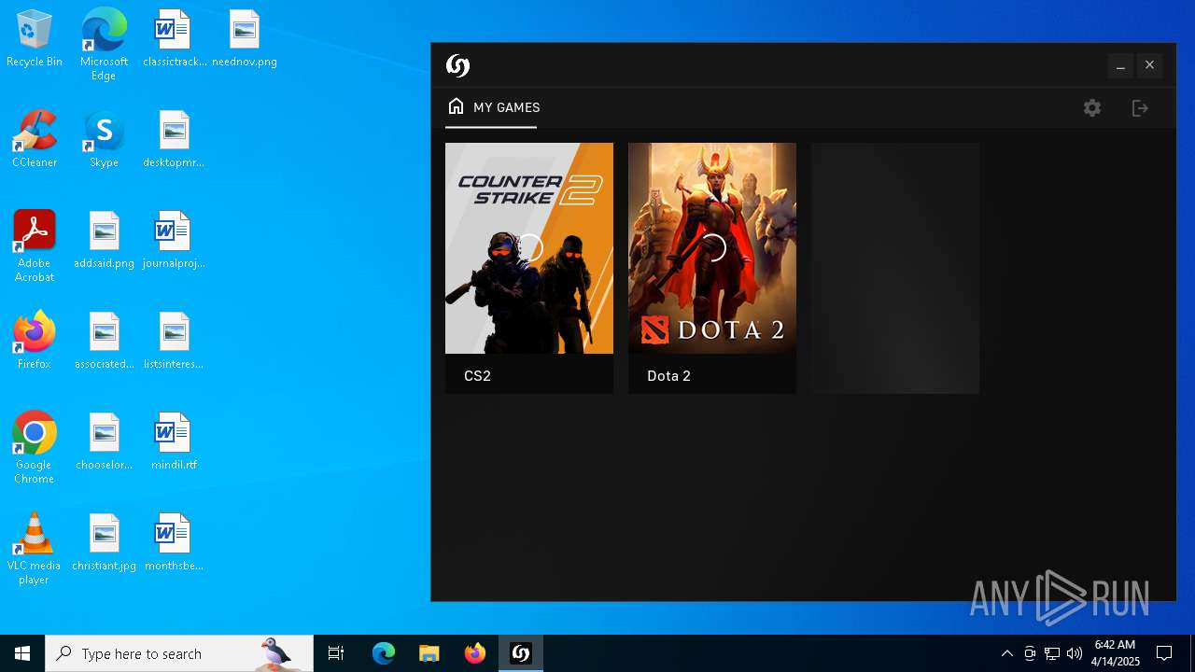Select chooselor image file on desktop

click(x=104, y=442)
